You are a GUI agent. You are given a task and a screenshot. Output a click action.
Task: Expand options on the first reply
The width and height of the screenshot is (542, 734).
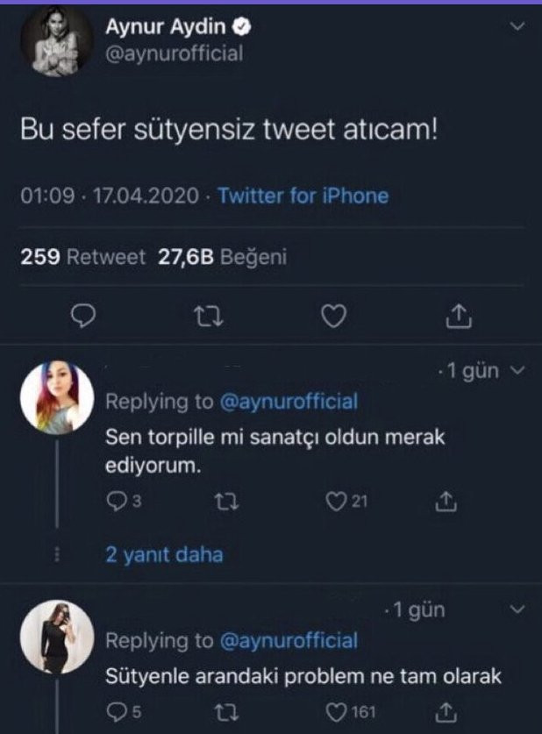(x=518, y=371)
